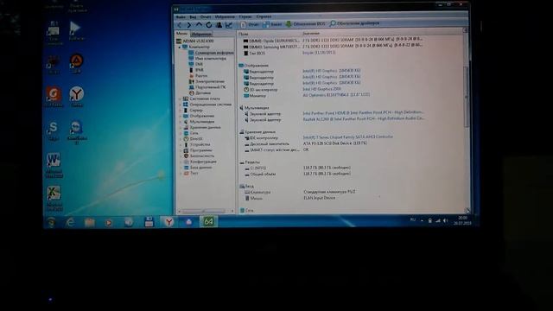Expand the Системная плата node

180,98
